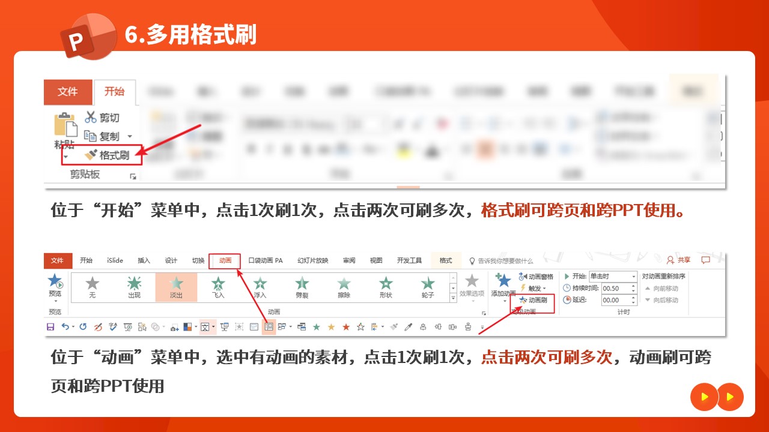
Task: Open 文件 tab in upper ribbon
Action: pos(68,92)
